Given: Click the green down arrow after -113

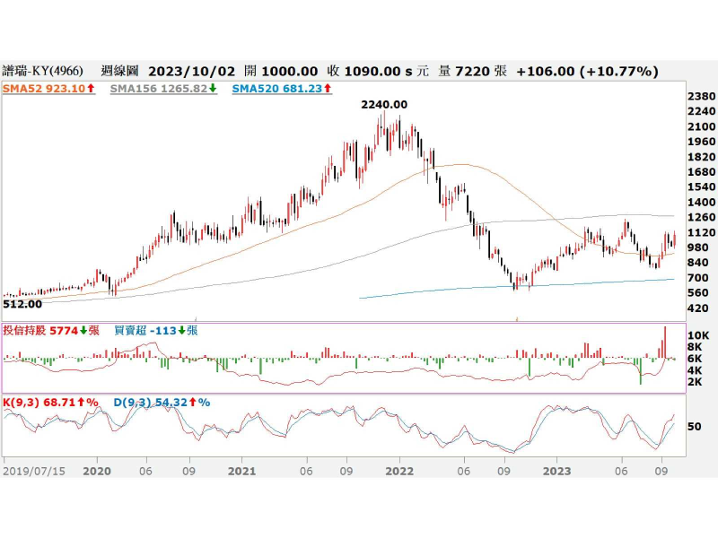Looking at the screenshot, I should [181, 330].
